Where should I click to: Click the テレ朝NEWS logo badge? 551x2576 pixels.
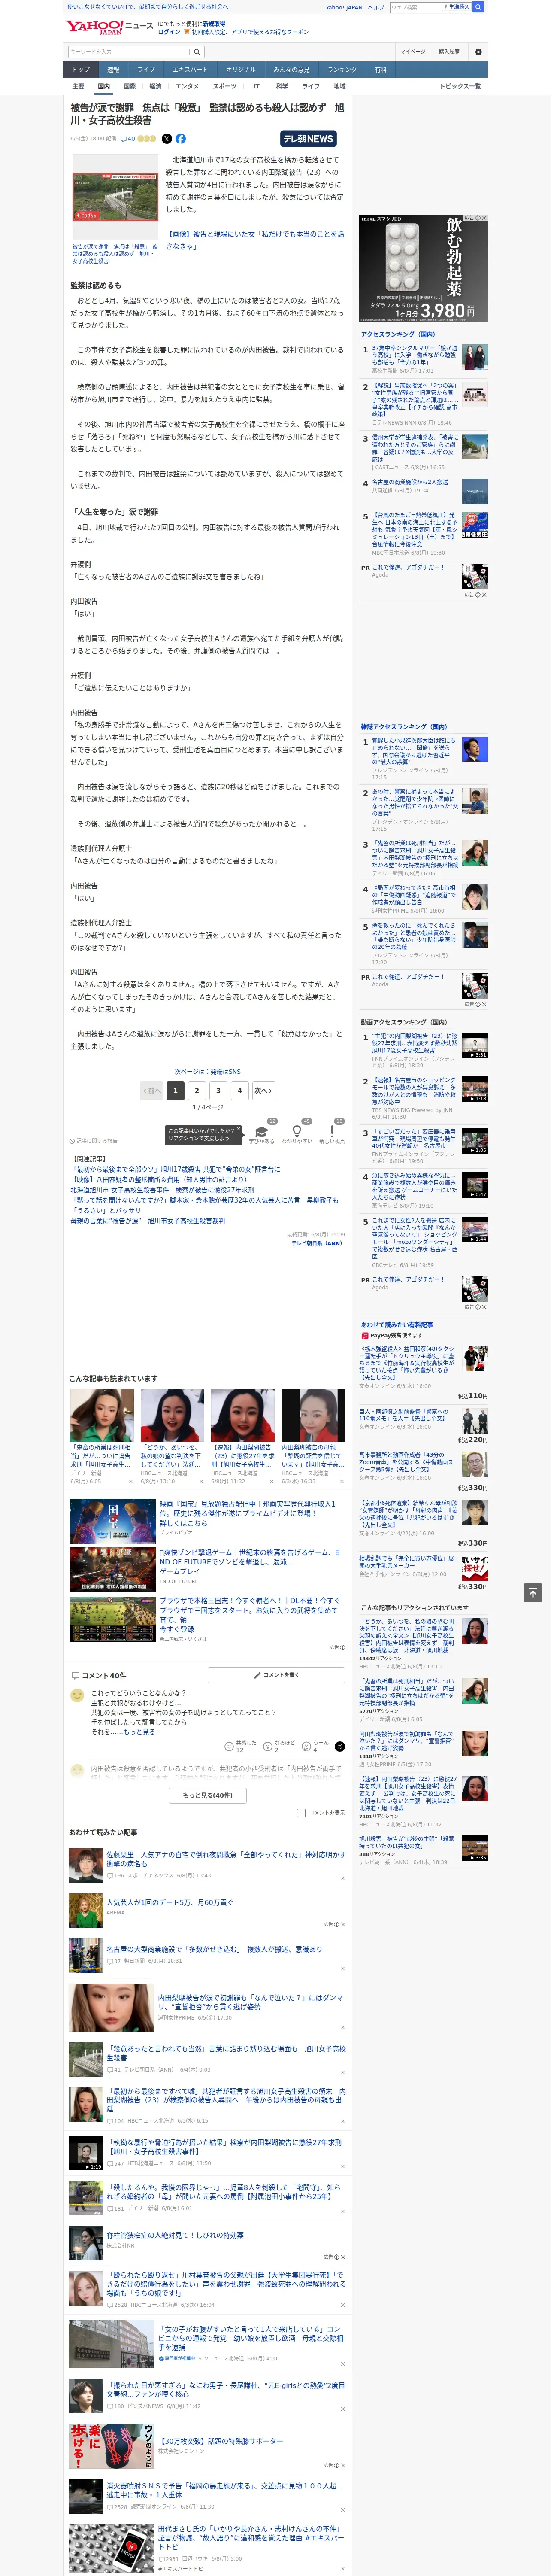[x=308, y=139]
